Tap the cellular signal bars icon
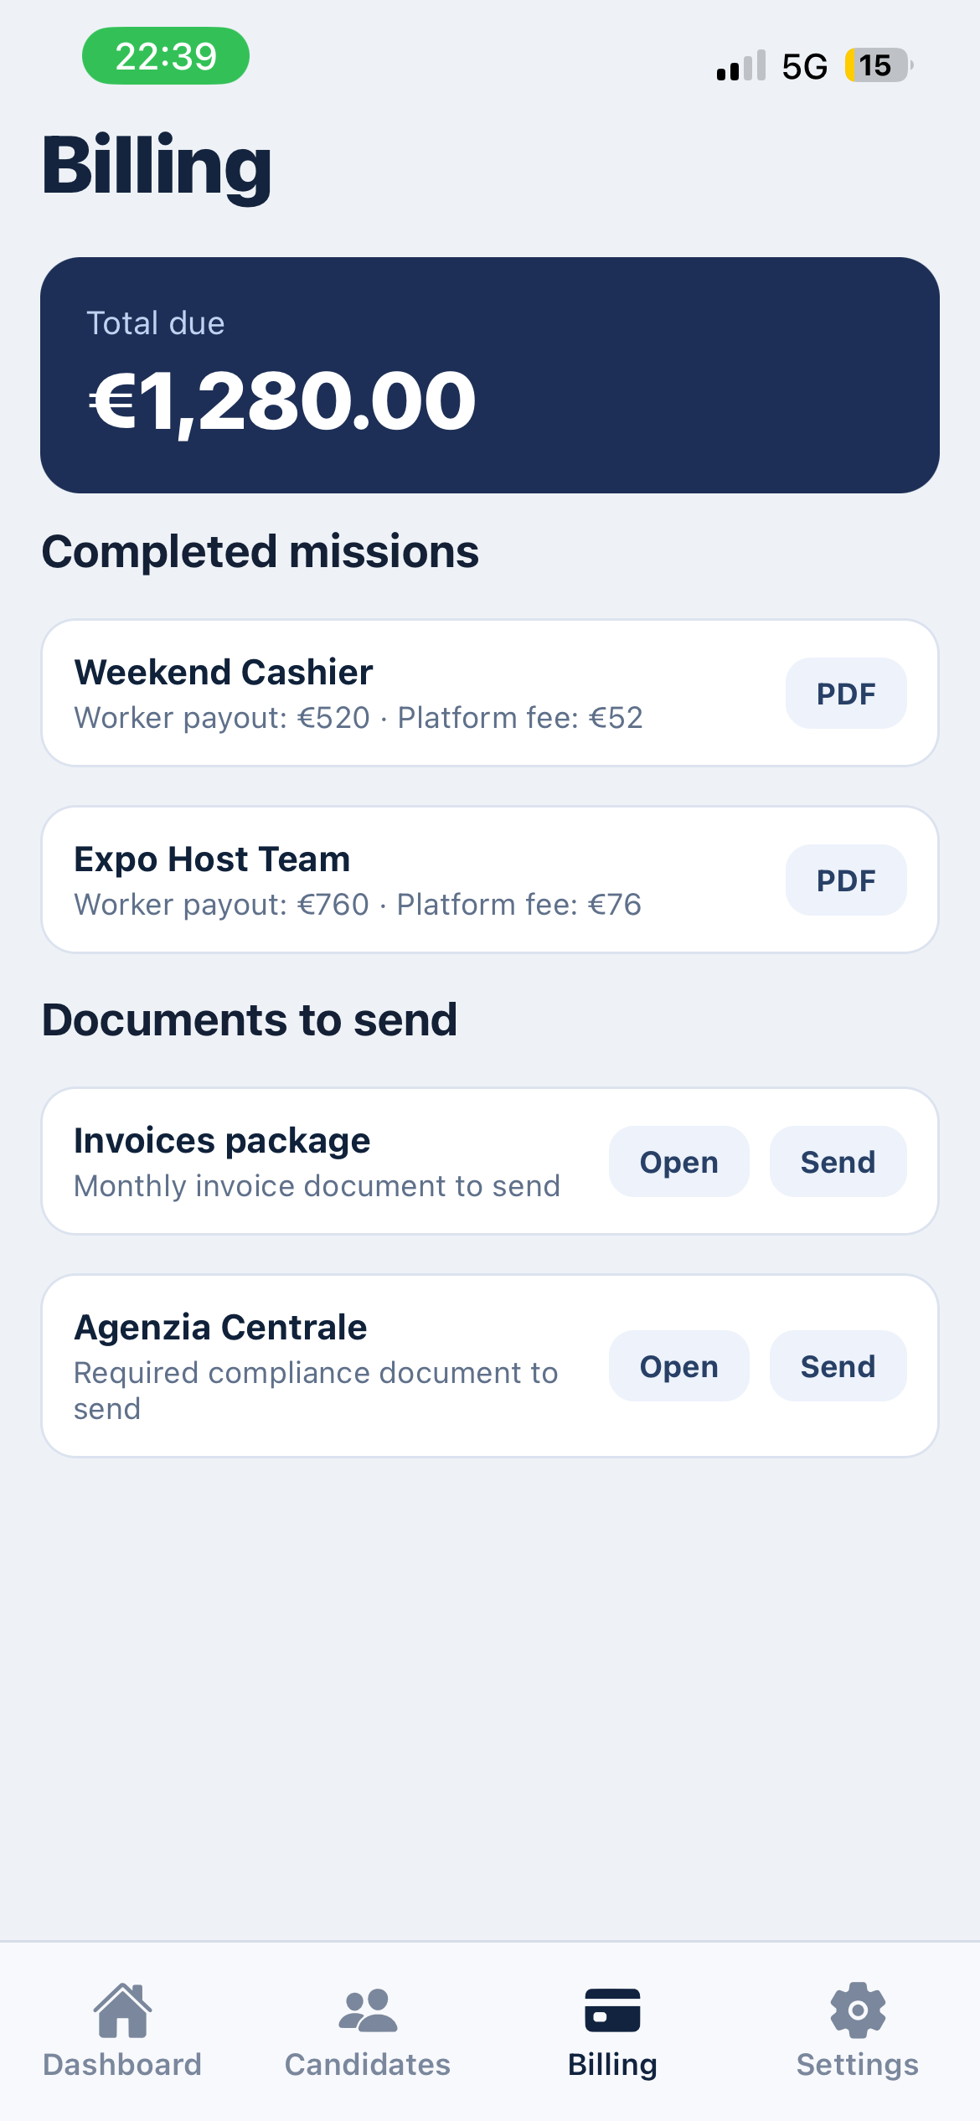Screen dimensions: 980x2121 pyautogui.click(x=741, y=65)
